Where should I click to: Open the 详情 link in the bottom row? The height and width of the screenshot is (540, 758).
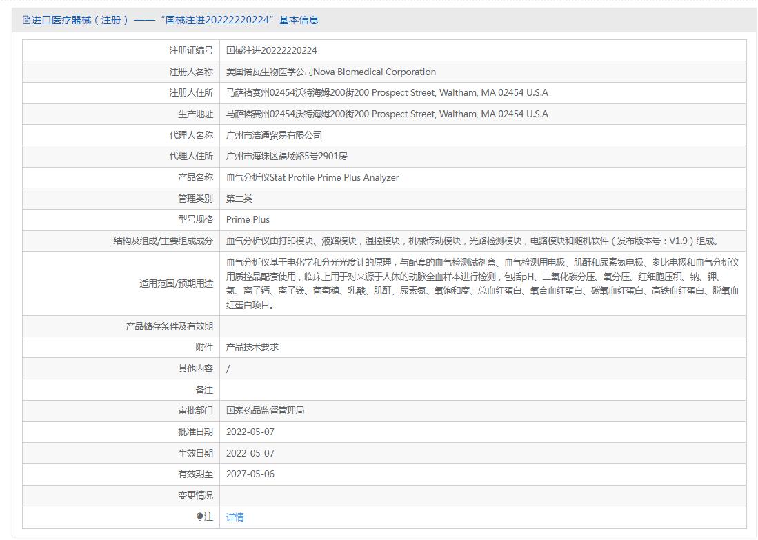(x=235, y=517)
